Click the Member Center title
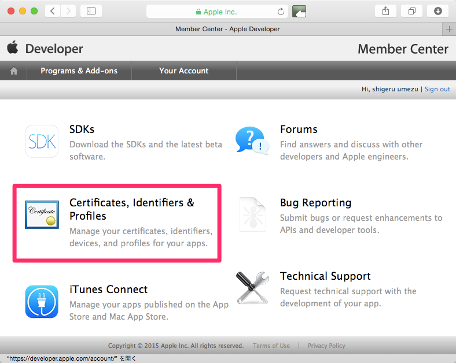The height and width of the screenshot is (363, 456). [x=403, y=49]
